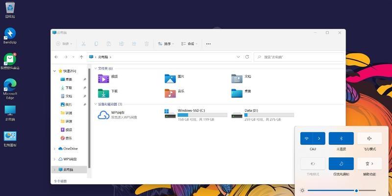Click the 9 个项目 status bar text
Viewport: 392px width, 196px height.
(60, 181)
